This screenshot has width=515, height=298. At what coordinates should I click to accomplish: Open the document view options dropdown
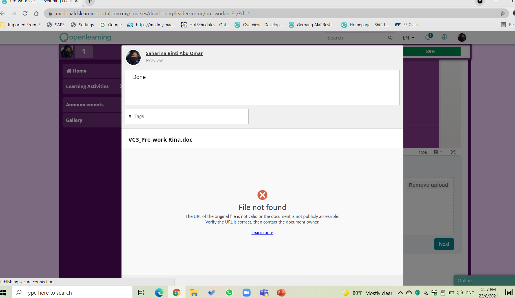coord(438,152)
